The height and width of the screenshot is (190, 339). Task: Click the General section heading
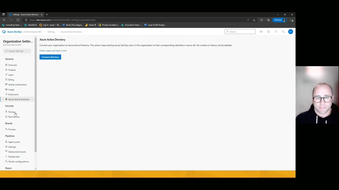tap(9, 59)
